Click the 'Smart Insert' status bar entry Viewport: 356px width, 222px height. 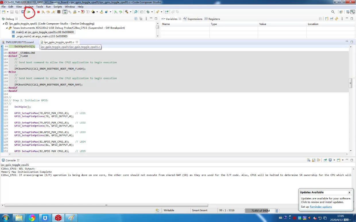(200, 210)
